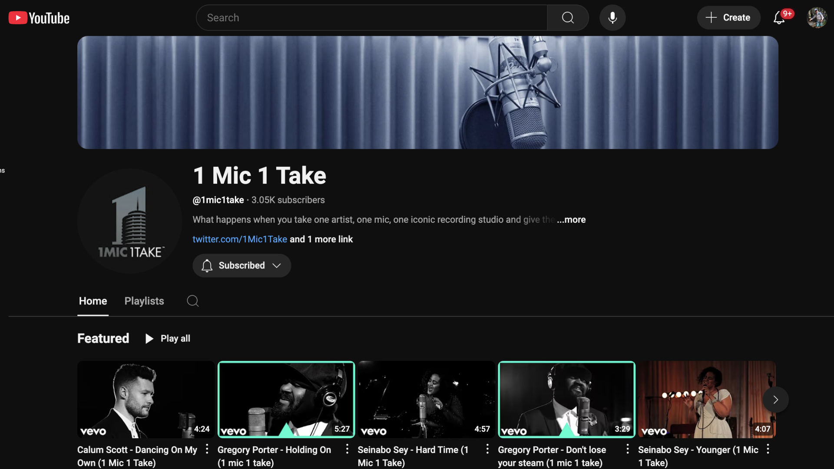Click the Featured section heading
Screen dimensions: 834x469
tap(103, 339)
